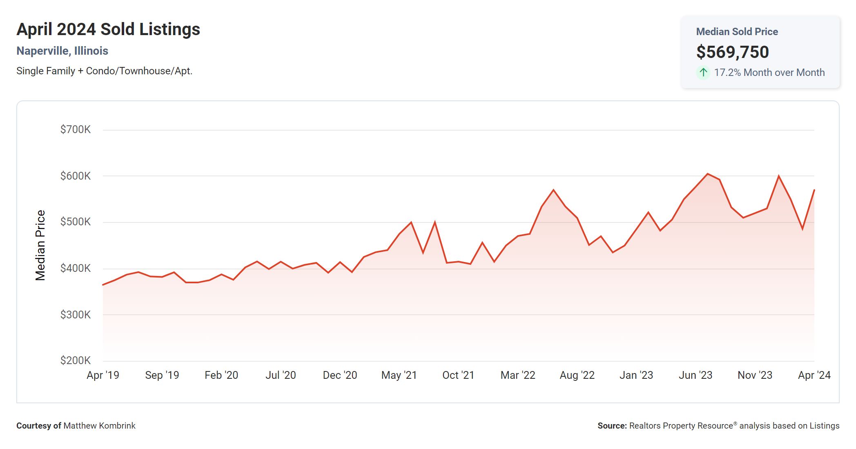Click the $700K y-axis label
Viewport: 856px width, 449px height.
(76, 130)
